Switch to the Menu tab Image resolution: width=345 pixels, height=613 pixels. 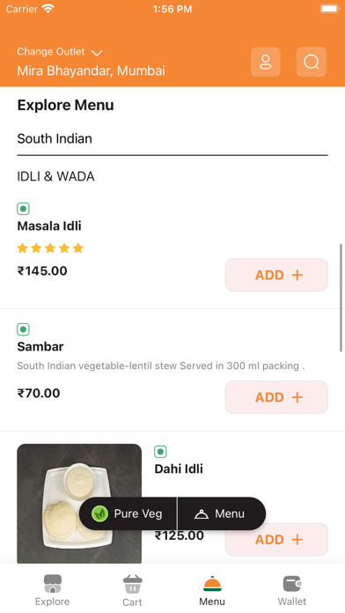point(212,590)
